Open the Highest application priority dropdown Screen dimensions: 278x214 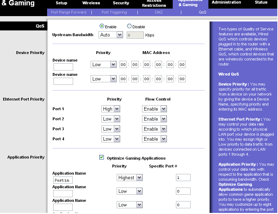[x=130, y=177]
